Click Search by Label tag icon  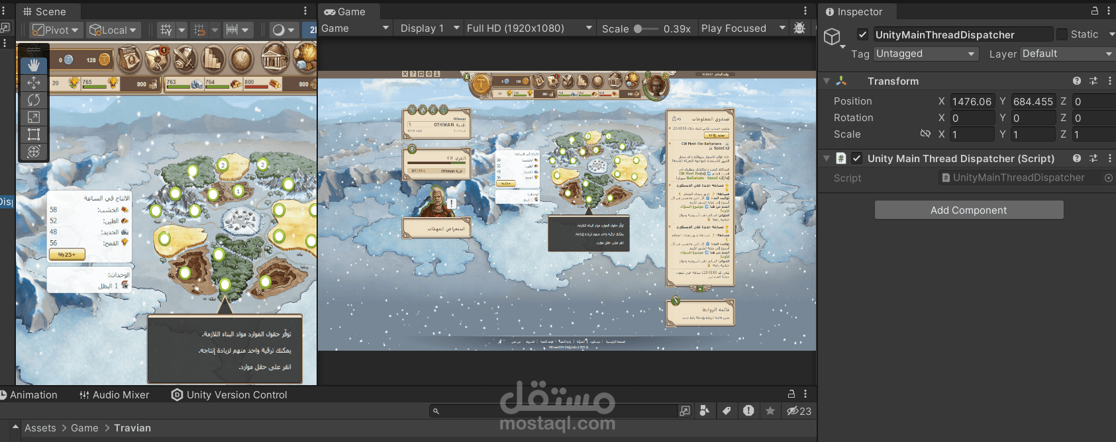tap(727, 411)
